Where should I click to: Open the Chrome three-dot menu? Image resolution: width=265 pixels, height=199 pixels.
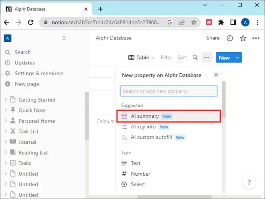click(x=257, y=22)
